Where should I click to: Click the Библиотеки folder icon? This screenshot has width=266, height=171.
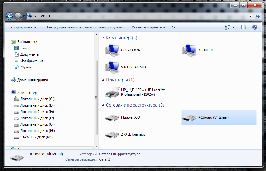click(x=13, y=42)
